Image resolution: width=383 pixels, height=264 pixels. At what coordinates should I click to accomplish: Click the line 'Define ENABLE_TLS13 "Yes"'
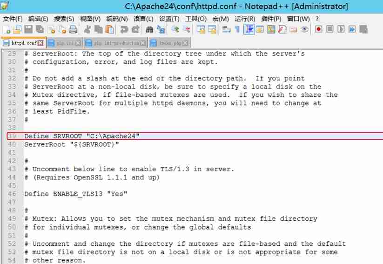coord(76,194)
